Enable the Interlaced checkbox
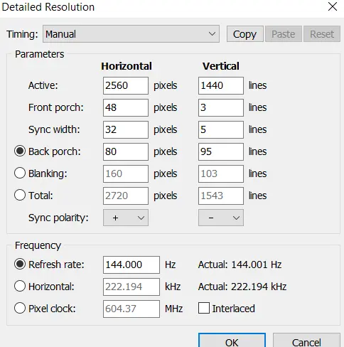This screenshot has height=347, width=344. coord(204,309)
